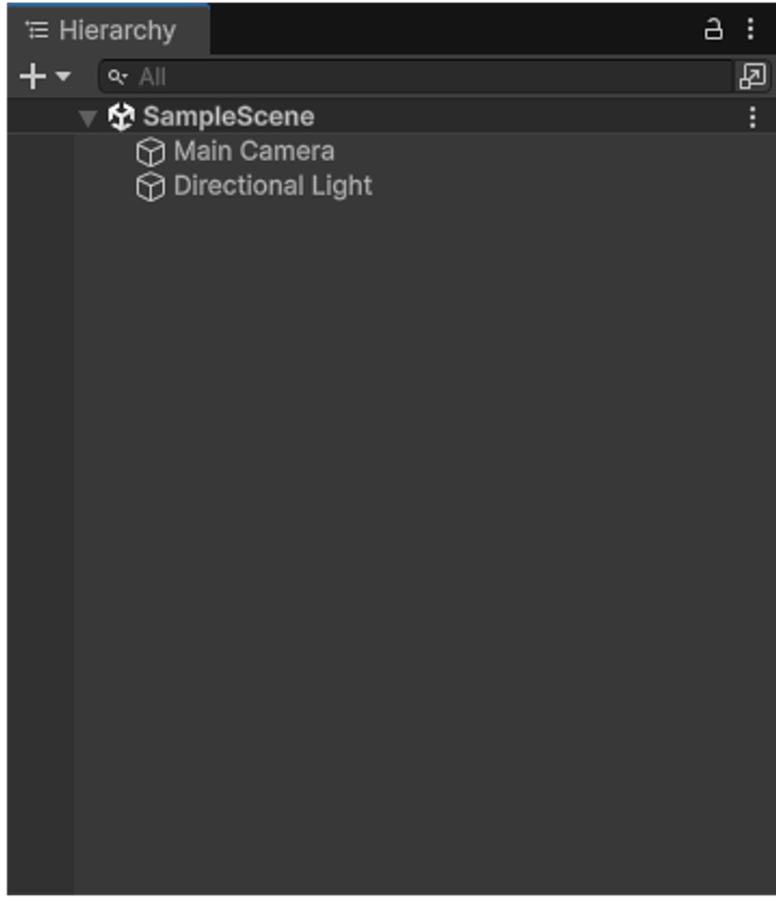Click the cube icon next to Directional Light

[150, 187]
